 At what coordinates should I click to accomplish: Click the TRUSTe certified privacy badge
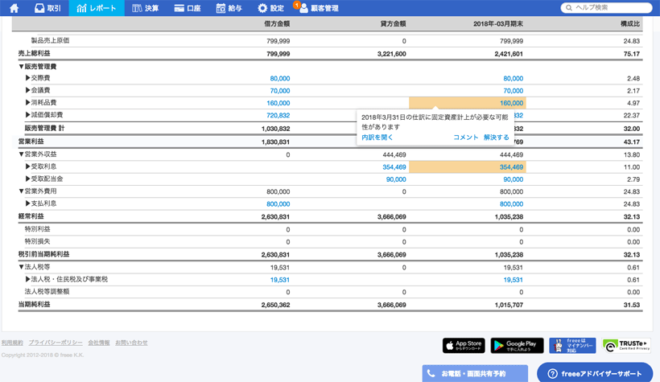coord(626,345)
